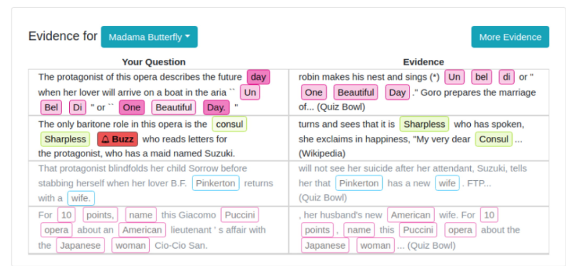566x266 pixels.
Task: Click the 'Beautiful' token in the evidence column
Action: (x=356, y=92)
